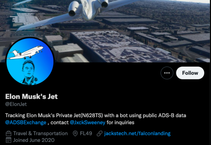Select the FL49 location text
Viewport: 211px width, 145px height.
86,133
